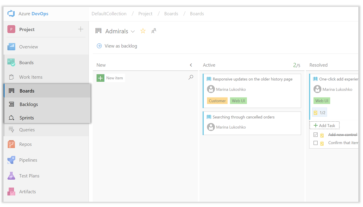Click the 'View as backlog' link

(121, 46)
